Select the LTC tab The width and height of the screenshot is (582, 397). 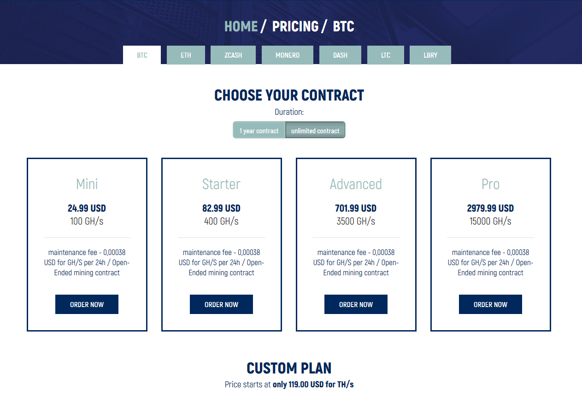(x=386, y=55)
